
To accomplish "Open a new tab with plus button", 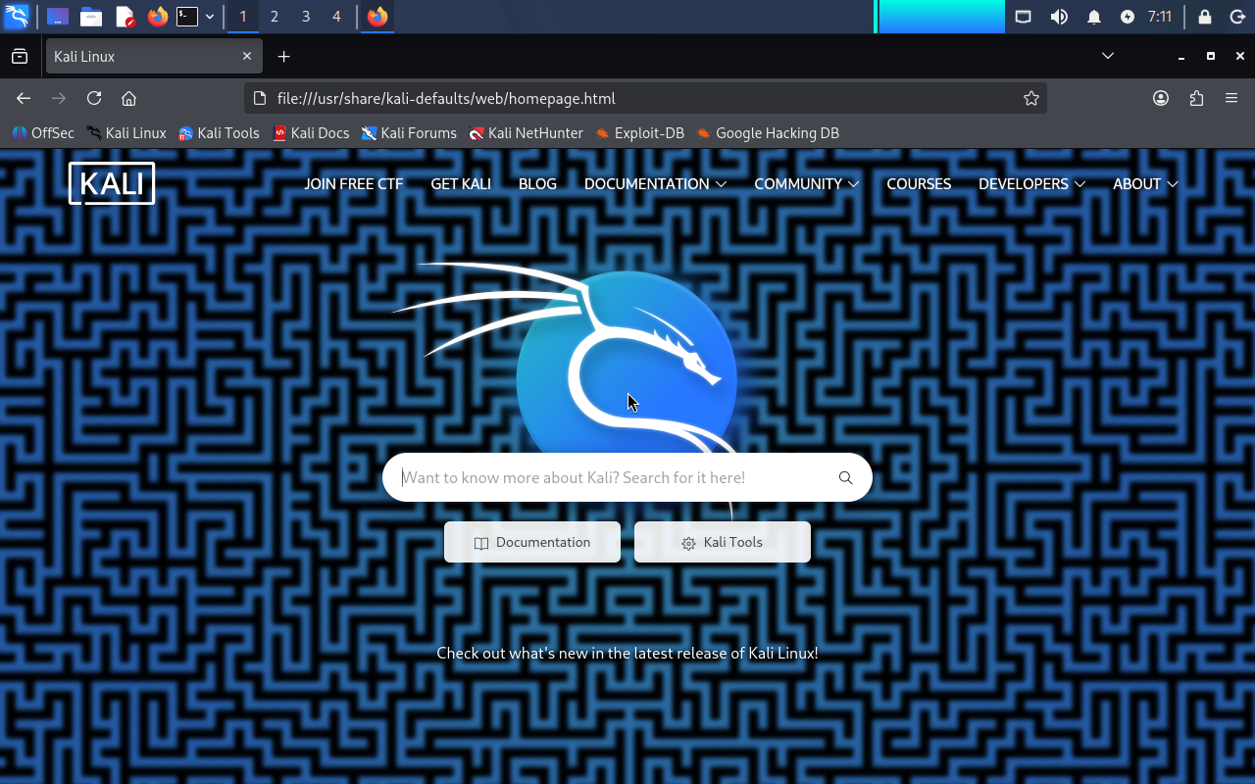I will [283, 57].
